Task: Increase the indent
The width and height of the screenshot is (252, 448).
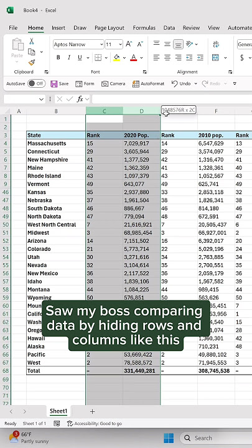Action: tap(200, 57)
